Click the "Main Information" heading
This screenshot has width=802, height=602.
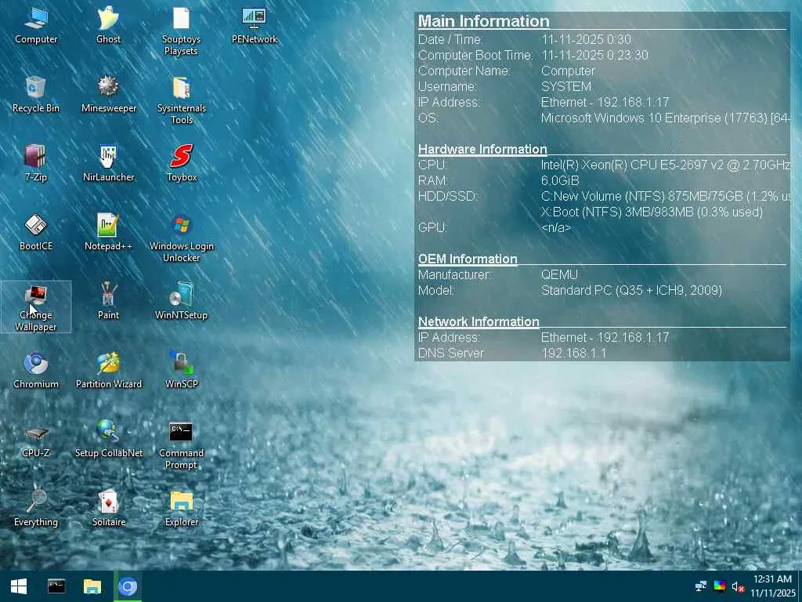coord(483,21)
